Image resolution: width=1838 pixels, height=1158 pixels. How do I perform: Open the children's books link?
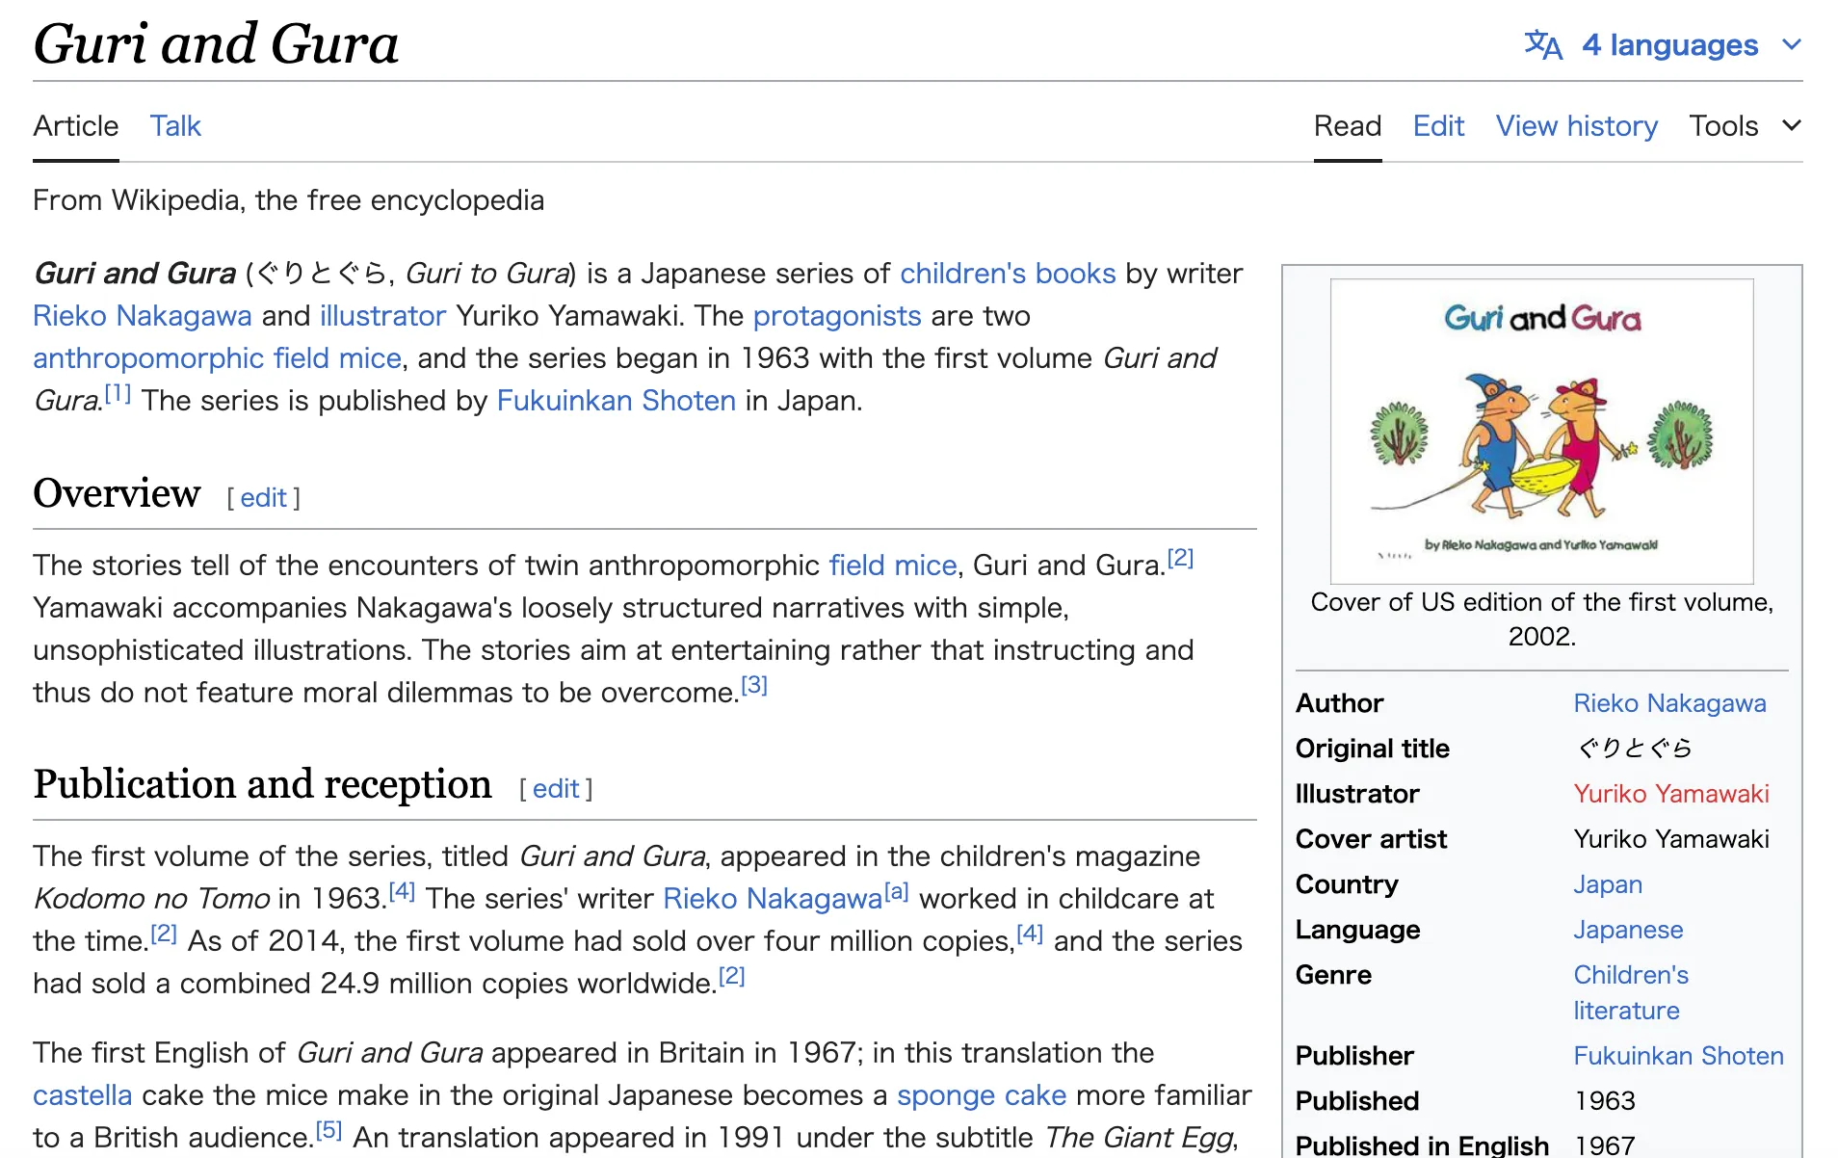(x=1007, y=274)
